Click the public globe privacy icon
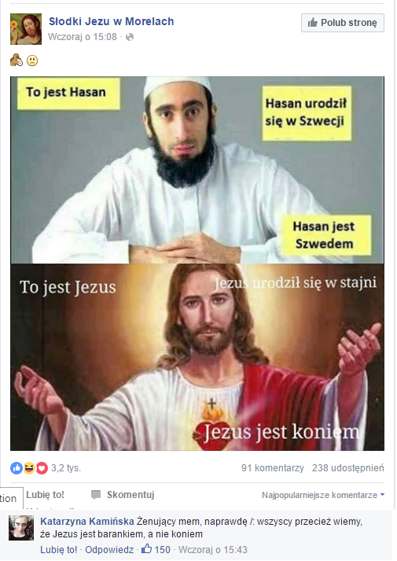 (130, 37)
